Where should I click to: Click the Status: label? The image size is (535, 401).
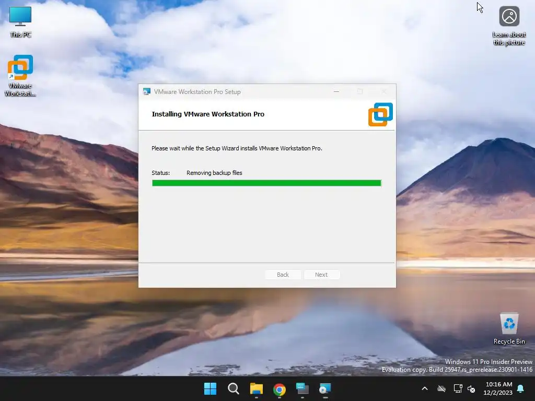tap(161, 173)
